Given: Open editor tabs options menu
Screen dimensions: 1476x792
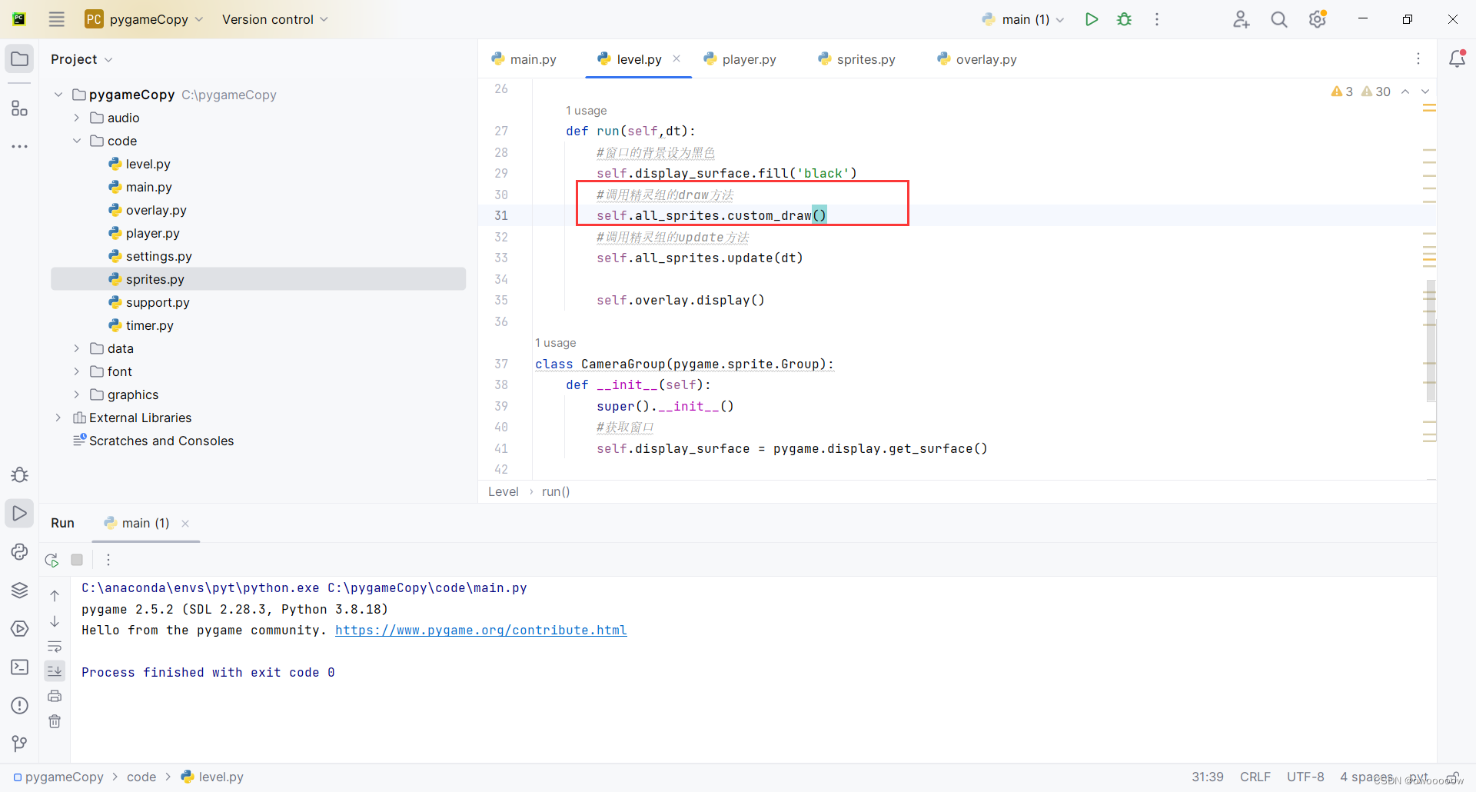Looking at the screenshot, I should 1418,58.
